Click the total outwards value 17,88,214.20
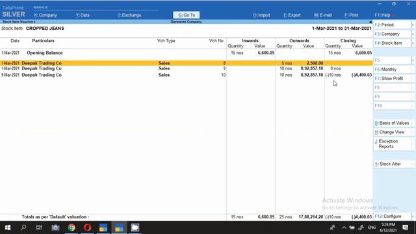Image resolution: width=416 pixels, height=234 pixels. tap(311, 217)
